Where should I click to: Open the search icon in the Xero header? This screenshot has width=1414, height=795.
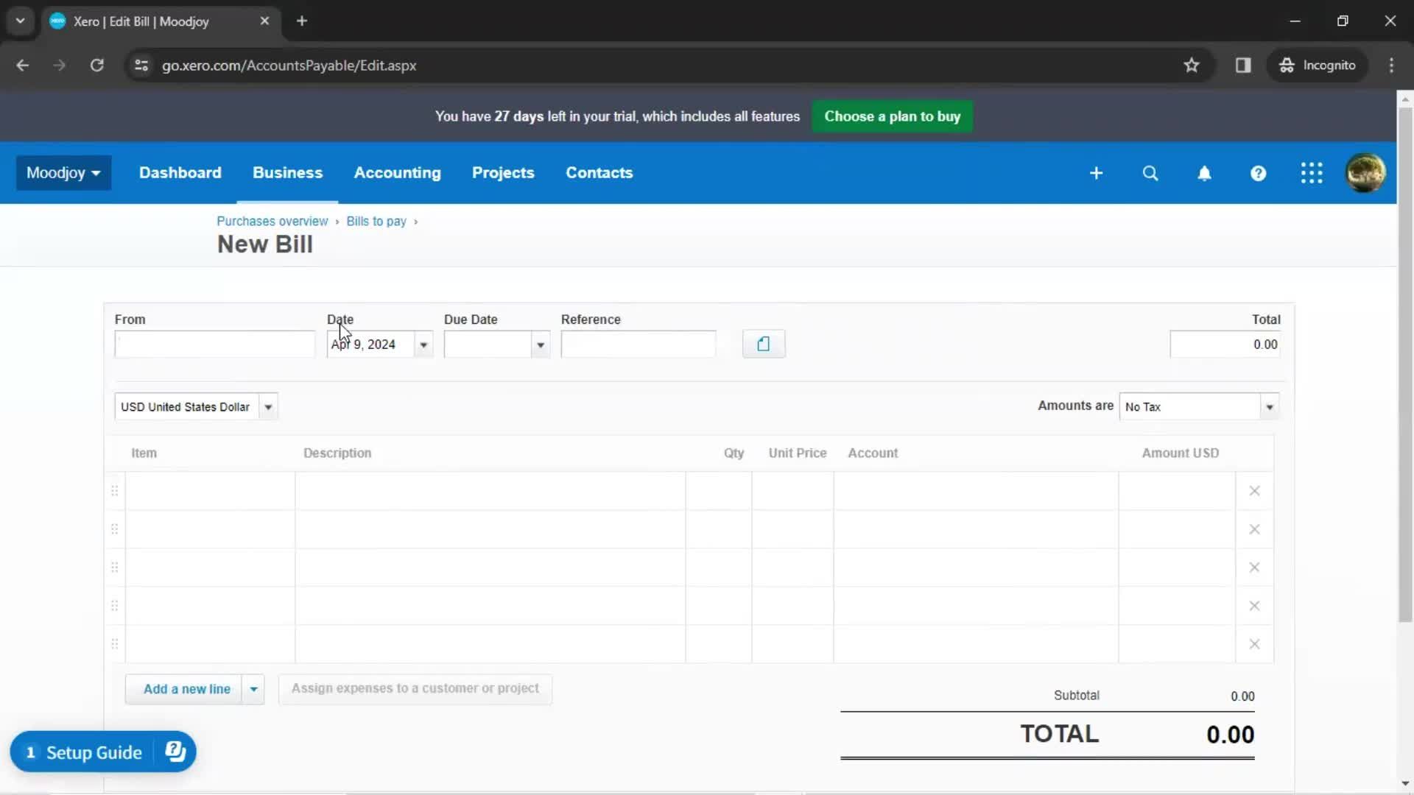point(1150,173)
